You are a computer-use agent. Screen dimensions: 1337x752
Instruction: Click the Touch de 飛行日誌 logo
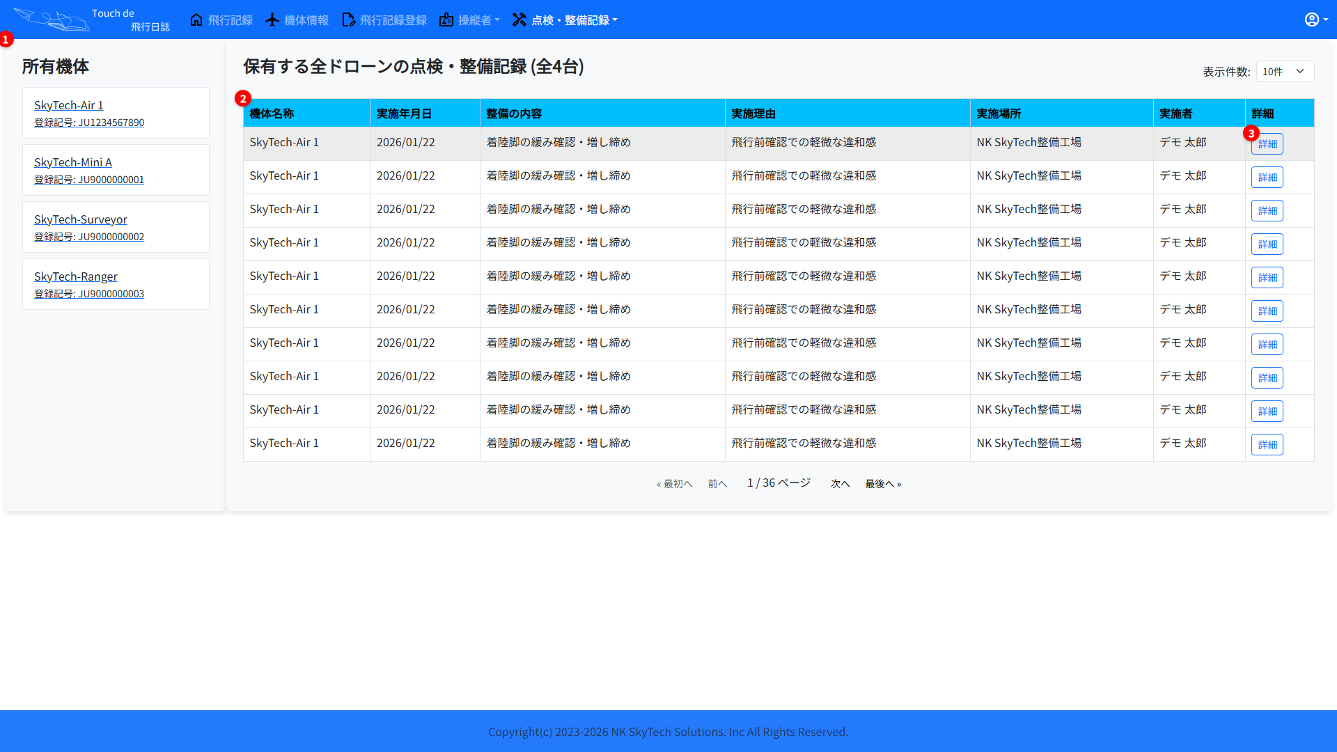click(91, 19)
